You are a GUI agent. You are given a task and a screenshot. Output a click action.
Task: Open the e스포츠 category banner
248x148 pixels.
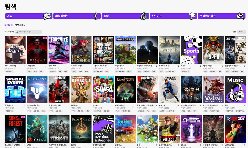(173, 16)
